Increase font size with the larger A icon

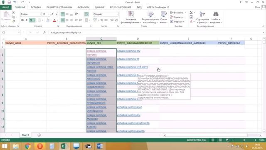(53, 14)
